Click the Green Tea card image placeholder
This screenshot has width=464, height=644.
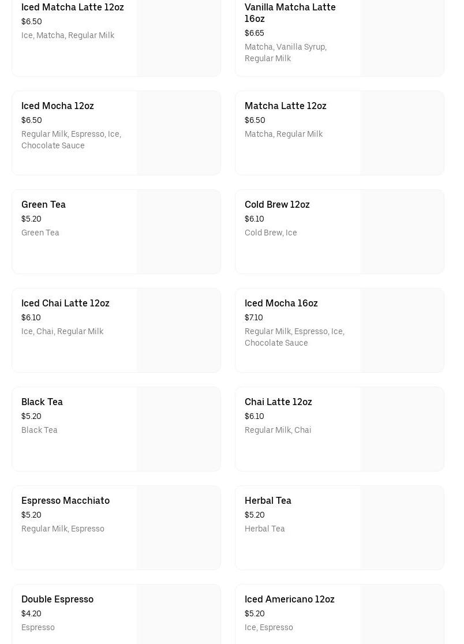(179, 232)
